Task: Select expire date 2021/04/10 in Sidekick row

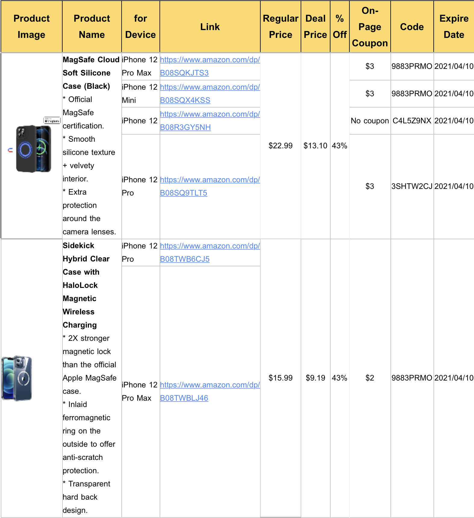Action: pos(454,378)
